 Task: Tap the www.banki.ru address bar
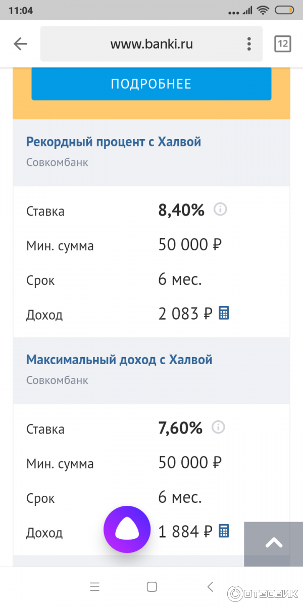(151, 44)
